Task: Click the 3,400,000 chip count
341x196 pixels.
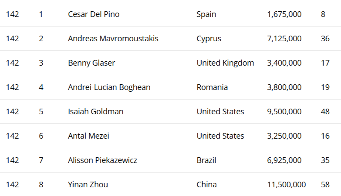Action: click(x=284, y=63)
